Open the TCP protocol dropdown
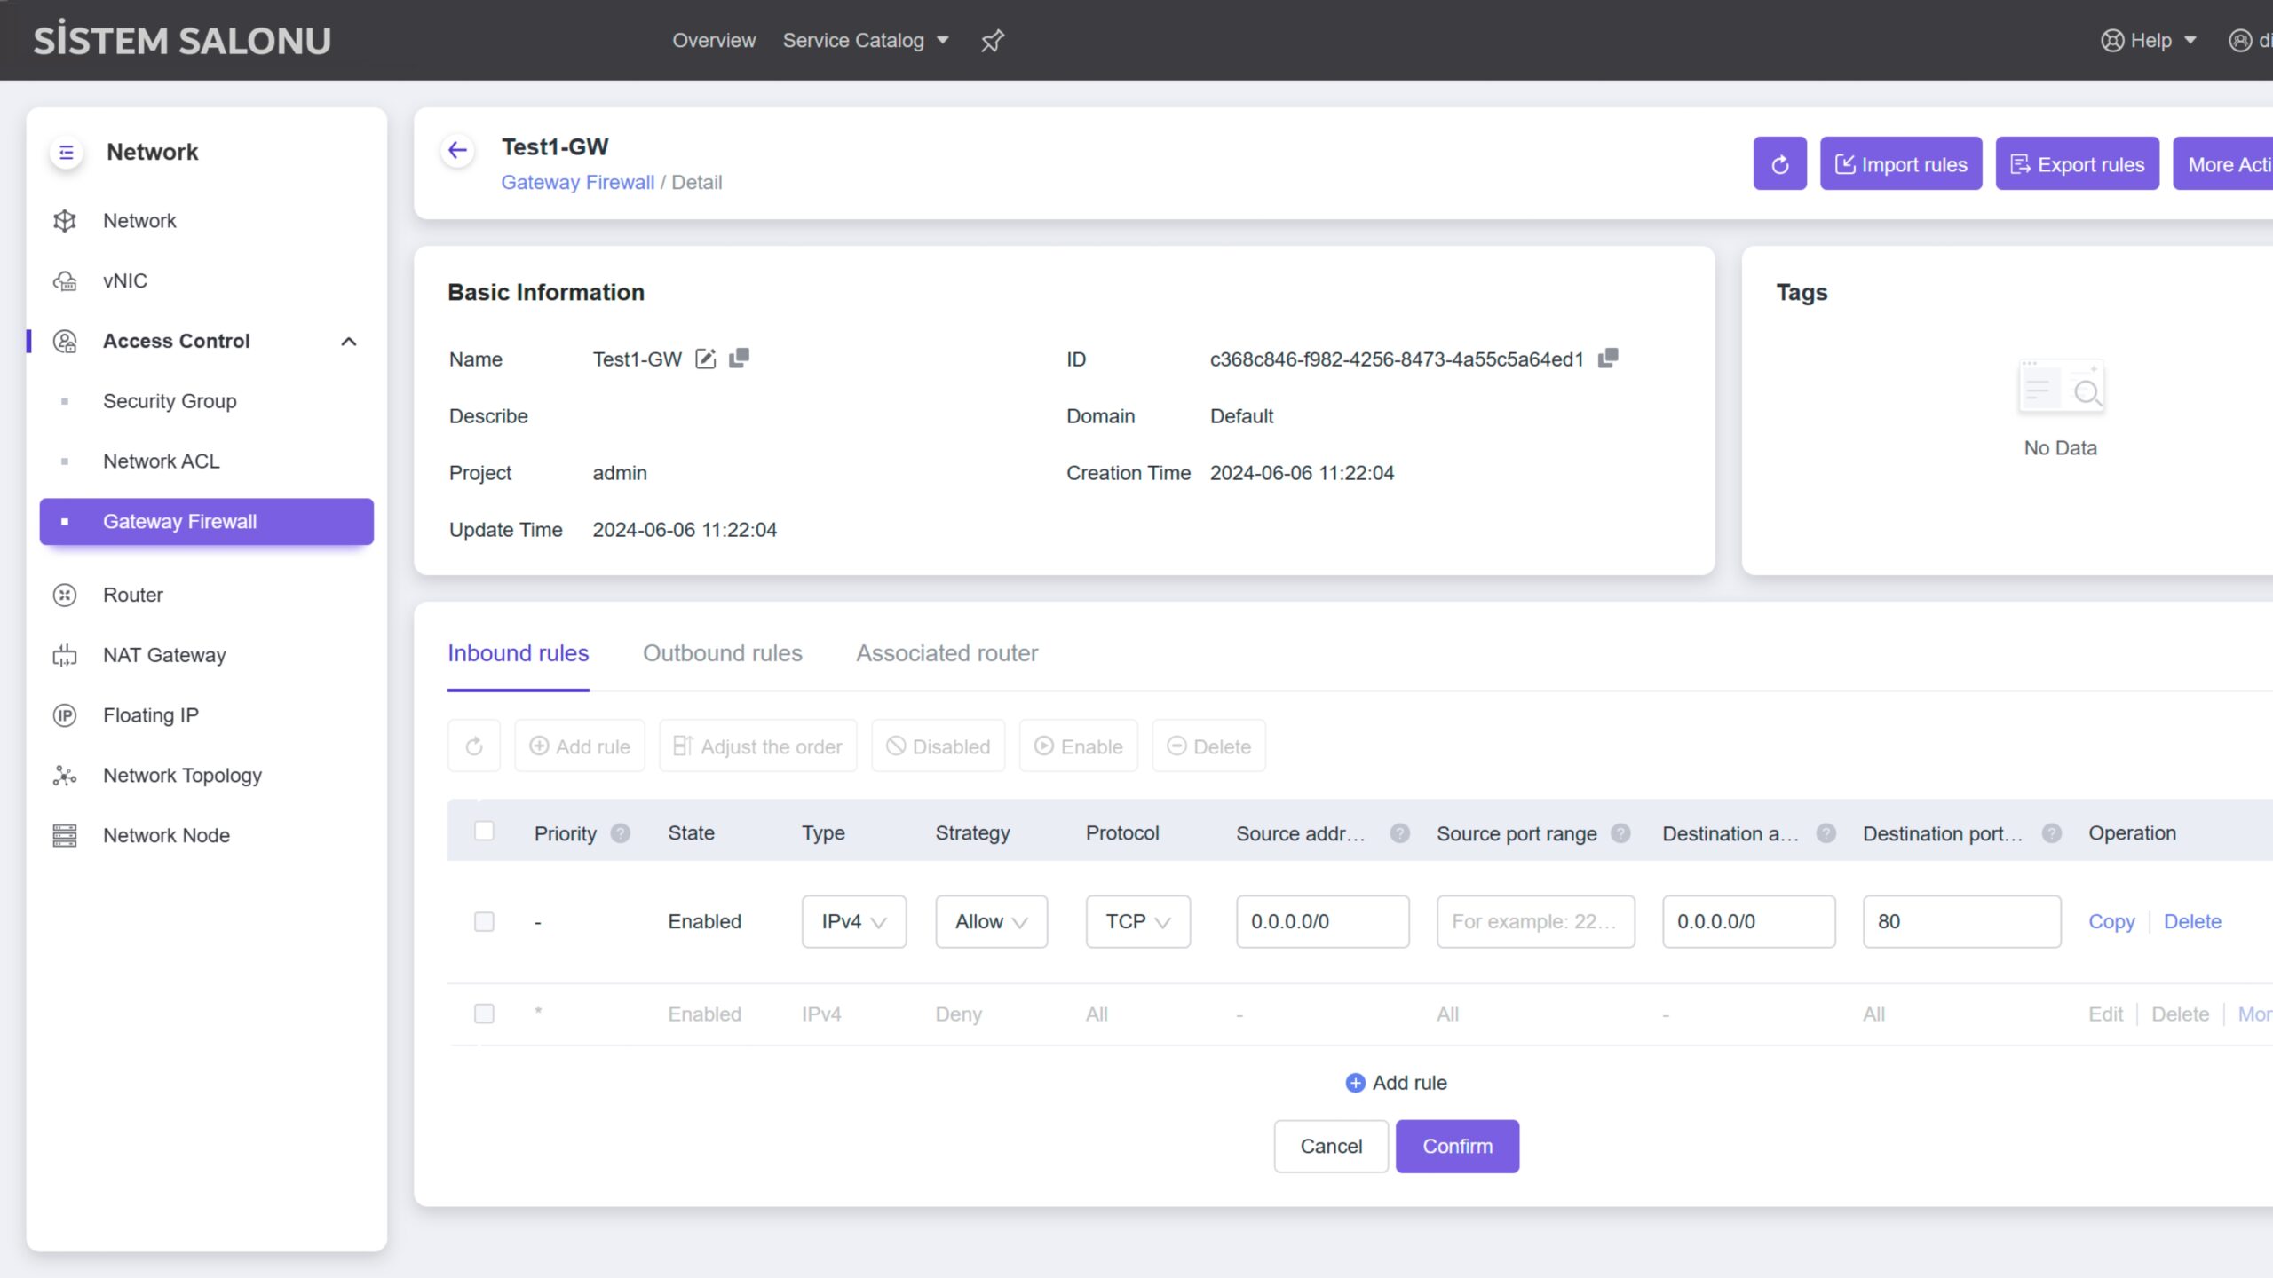 point(1137,921)
